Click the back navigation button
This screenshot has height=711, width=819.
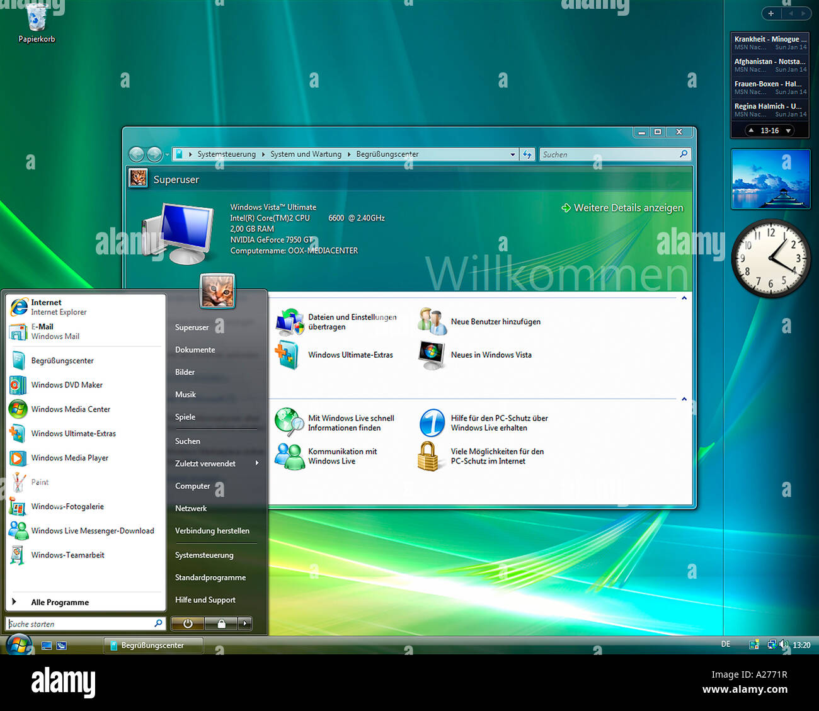pyautogui.click(x=136, y=154)
